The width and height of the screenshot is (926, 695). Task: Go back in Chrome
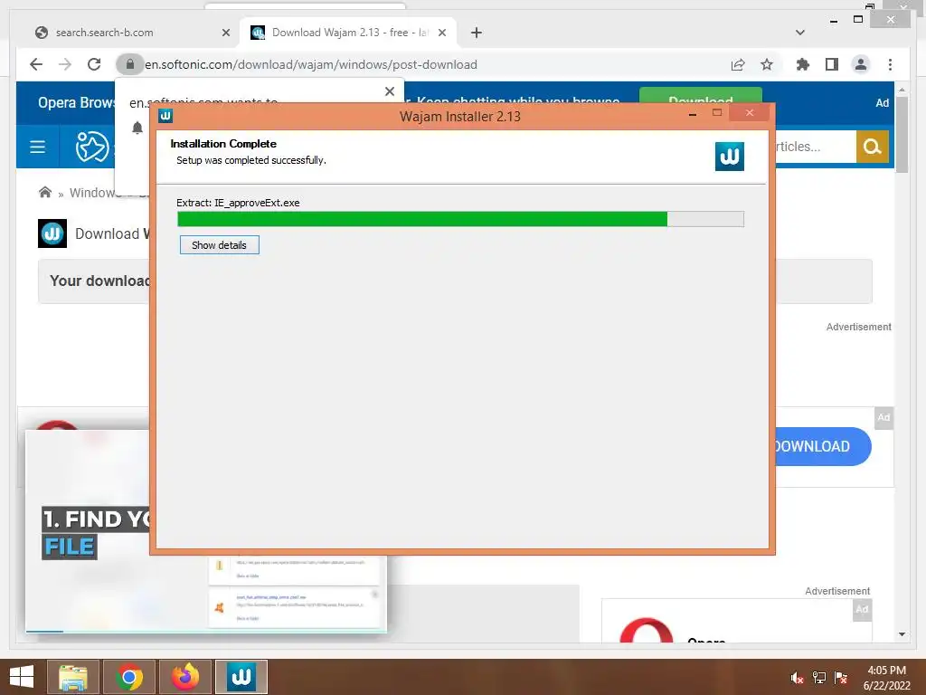coord(36,64)
